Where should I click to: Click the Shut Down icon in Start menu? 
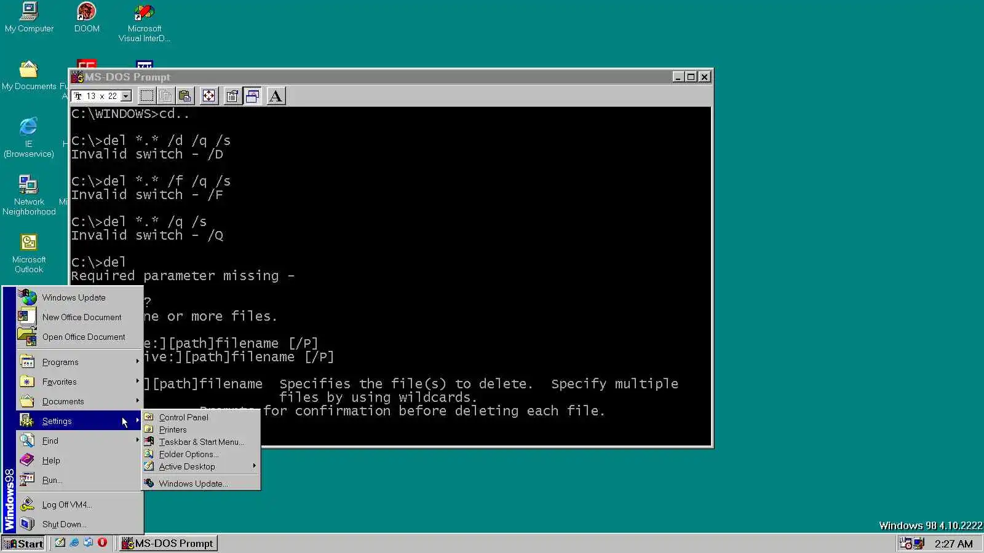27,524
